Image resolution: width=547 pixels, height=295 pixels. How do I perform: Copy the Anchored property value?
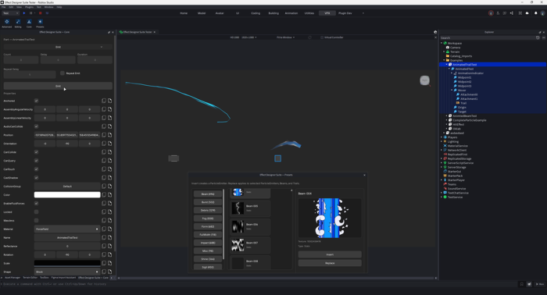[104, 101]
